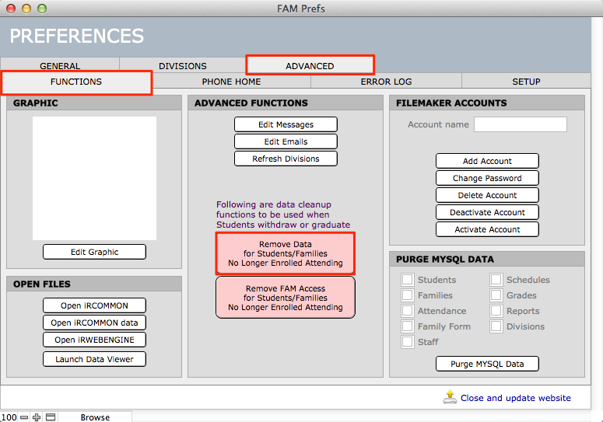The image size is (603, 422).
Task: Tick the Reports purge checkbox
Action: 496,311
